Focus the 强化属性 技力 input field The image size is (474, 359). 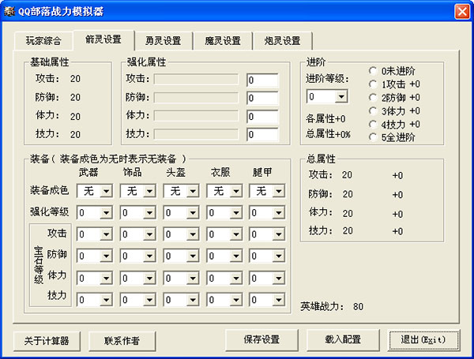262,135
